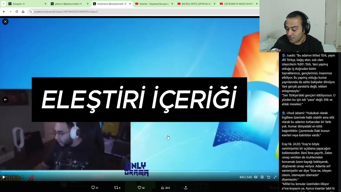The height and width of the screenshot is (192, 341).
Task: Select the OnlyDrama (@onlydramaX) tab
Action: (112, 4)
